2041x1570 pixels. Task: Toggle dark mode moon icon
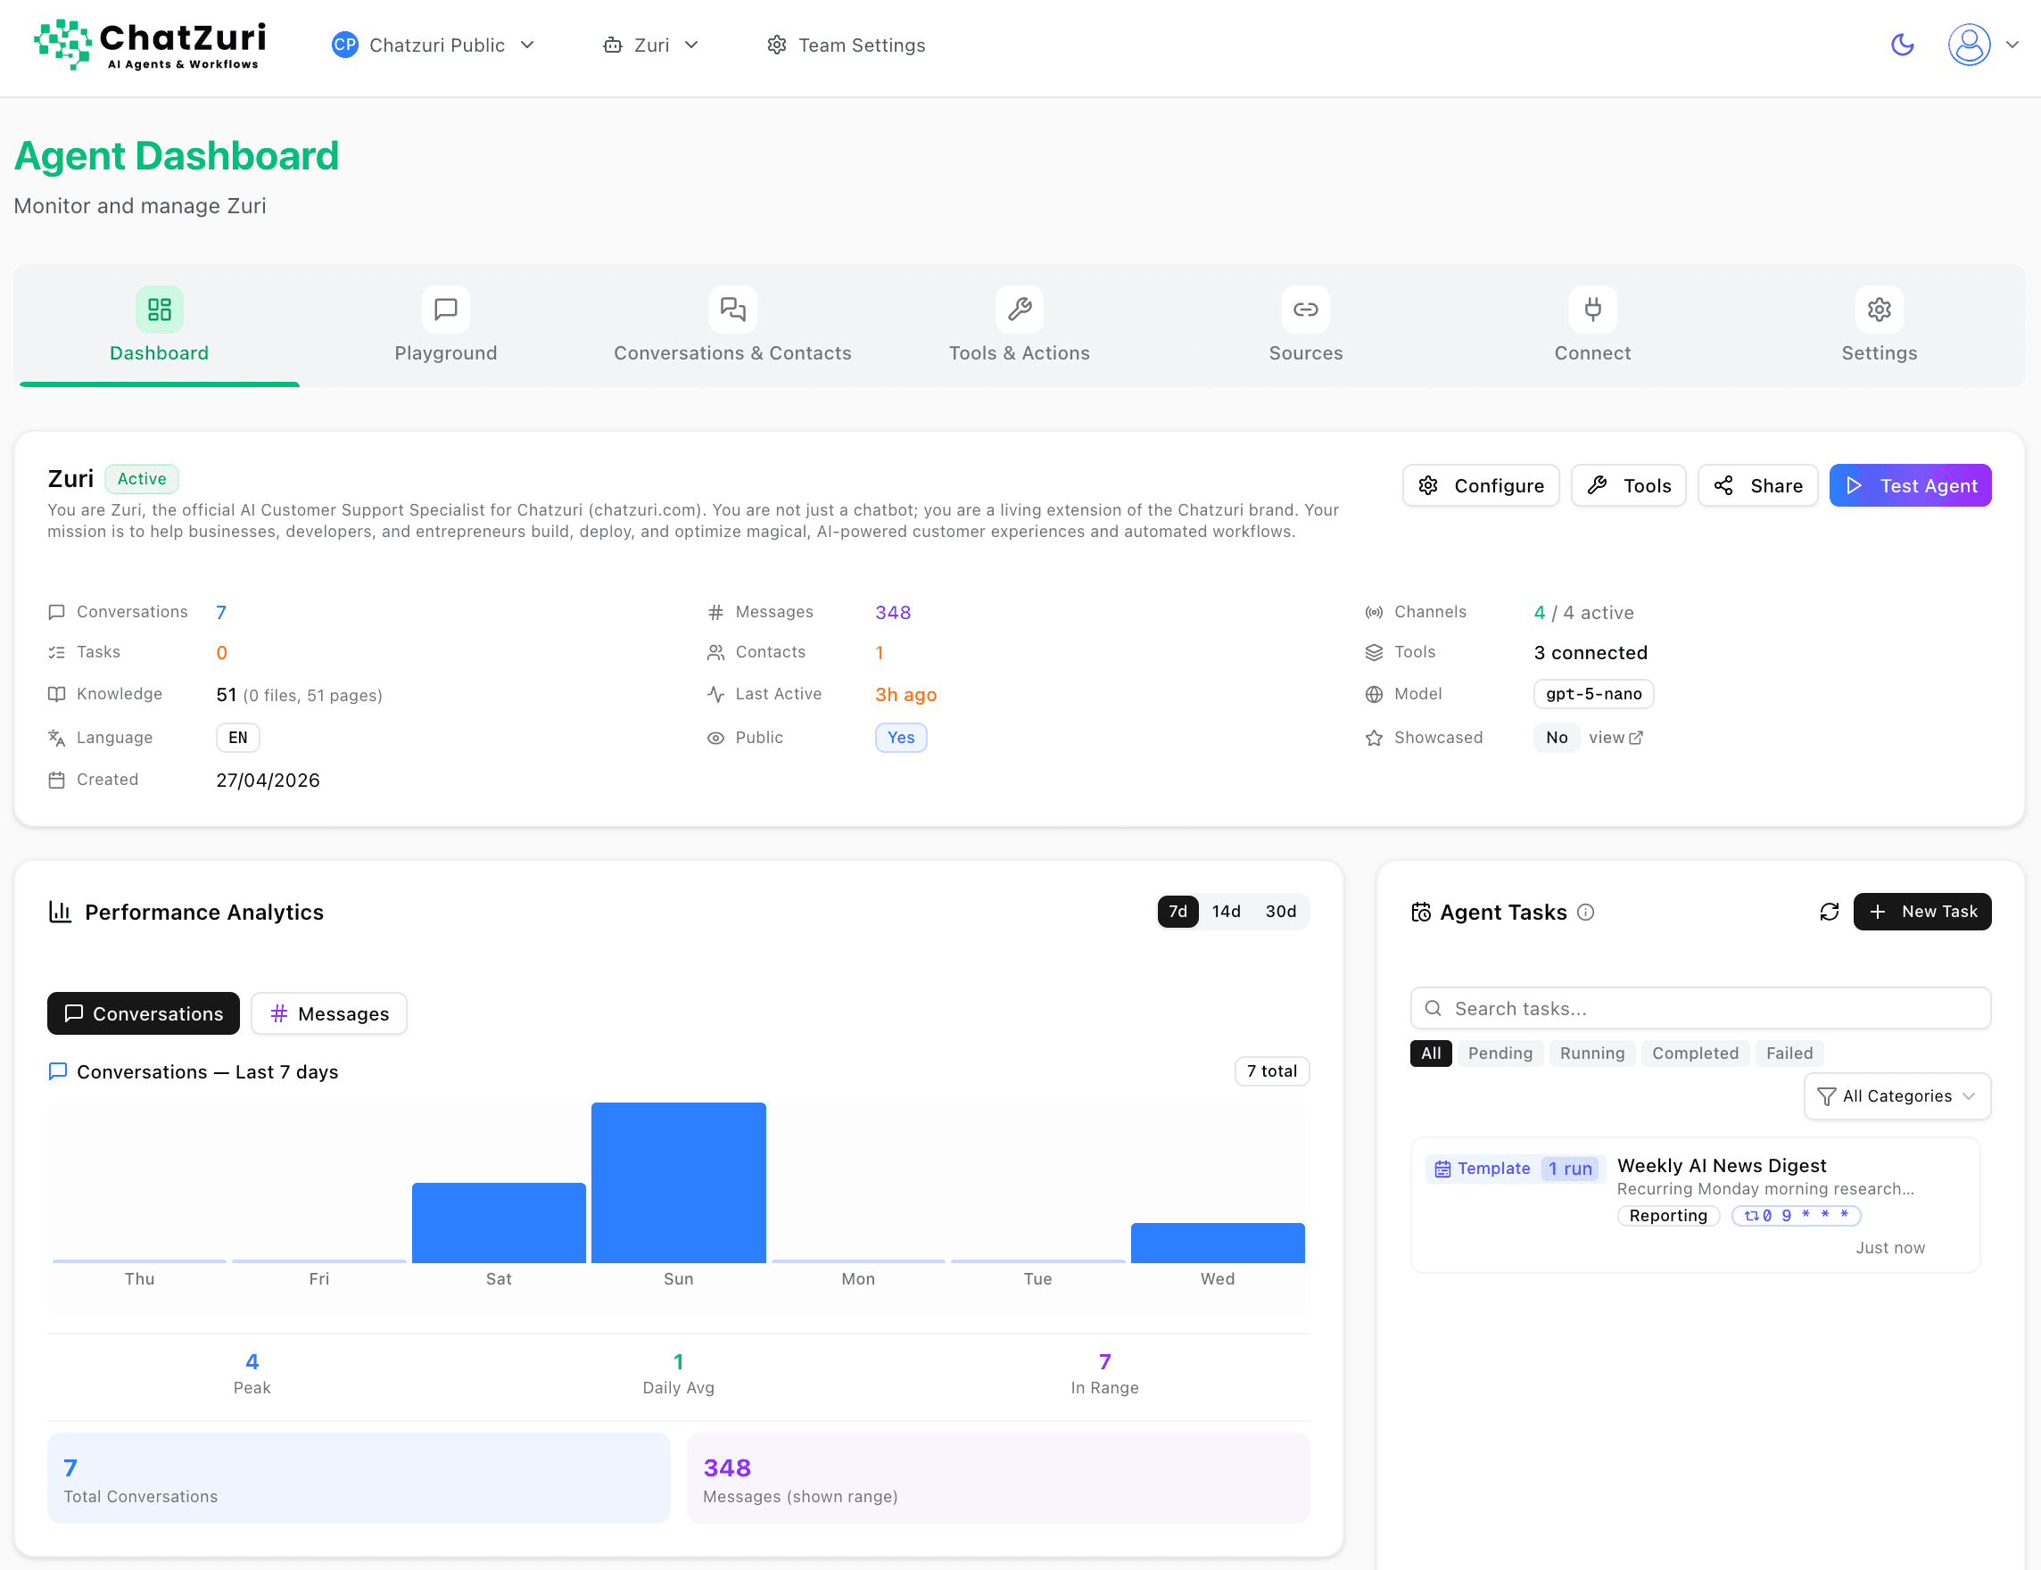[x=1902, y=45]
